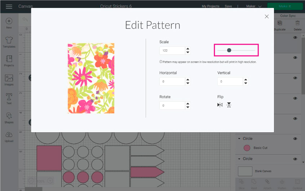Hide the bottom Circle layer
This screenshot has height=191, width=305.
tap(295, 159)
